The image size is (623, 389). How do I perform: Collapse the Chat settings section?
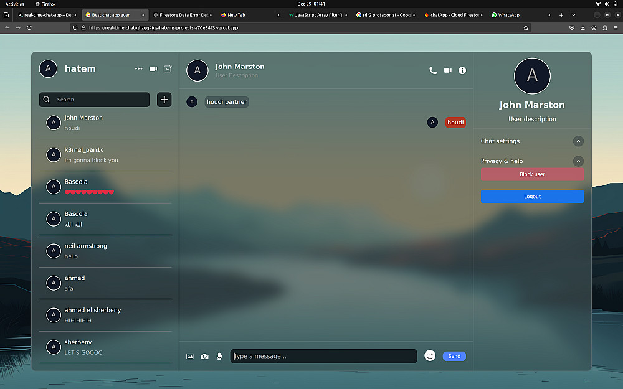578,141
